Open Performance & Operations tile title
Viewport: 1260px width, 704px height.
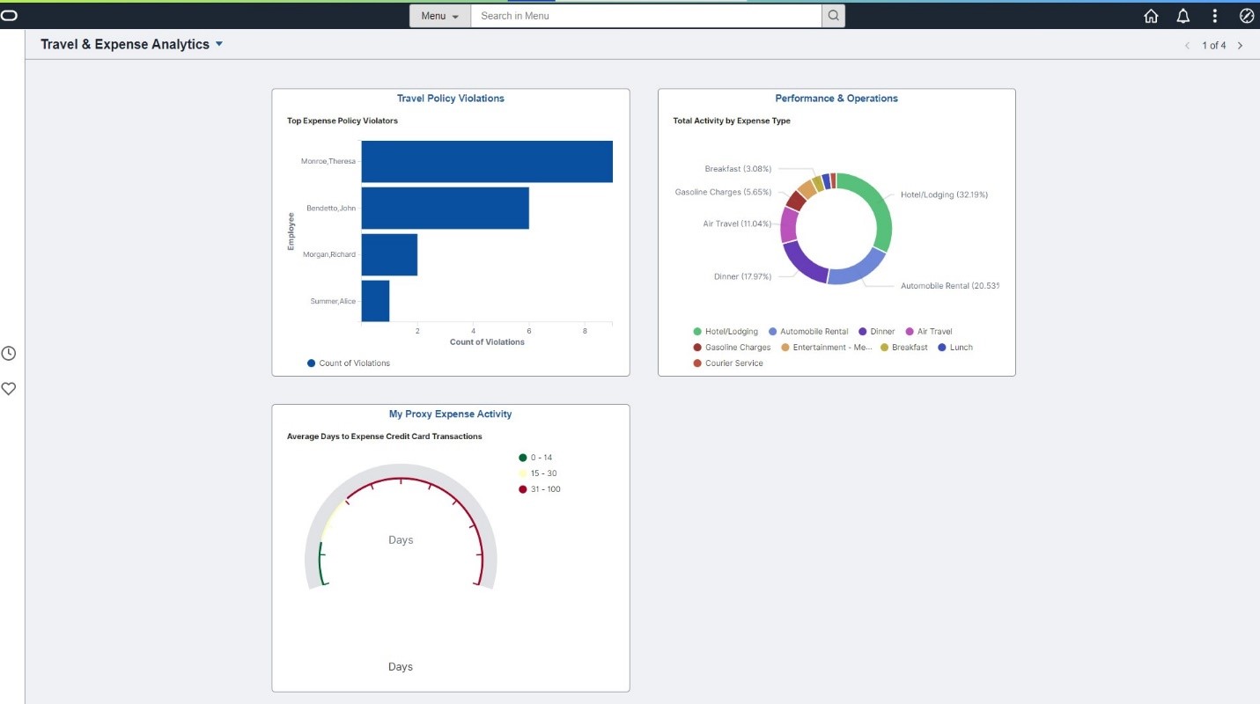836,99
